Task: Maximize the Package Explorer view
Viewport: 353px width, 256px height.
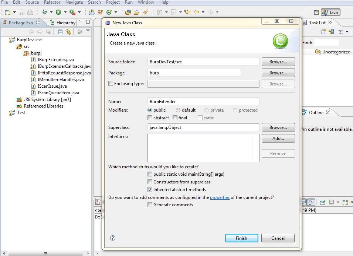Action: coord(88,22)
